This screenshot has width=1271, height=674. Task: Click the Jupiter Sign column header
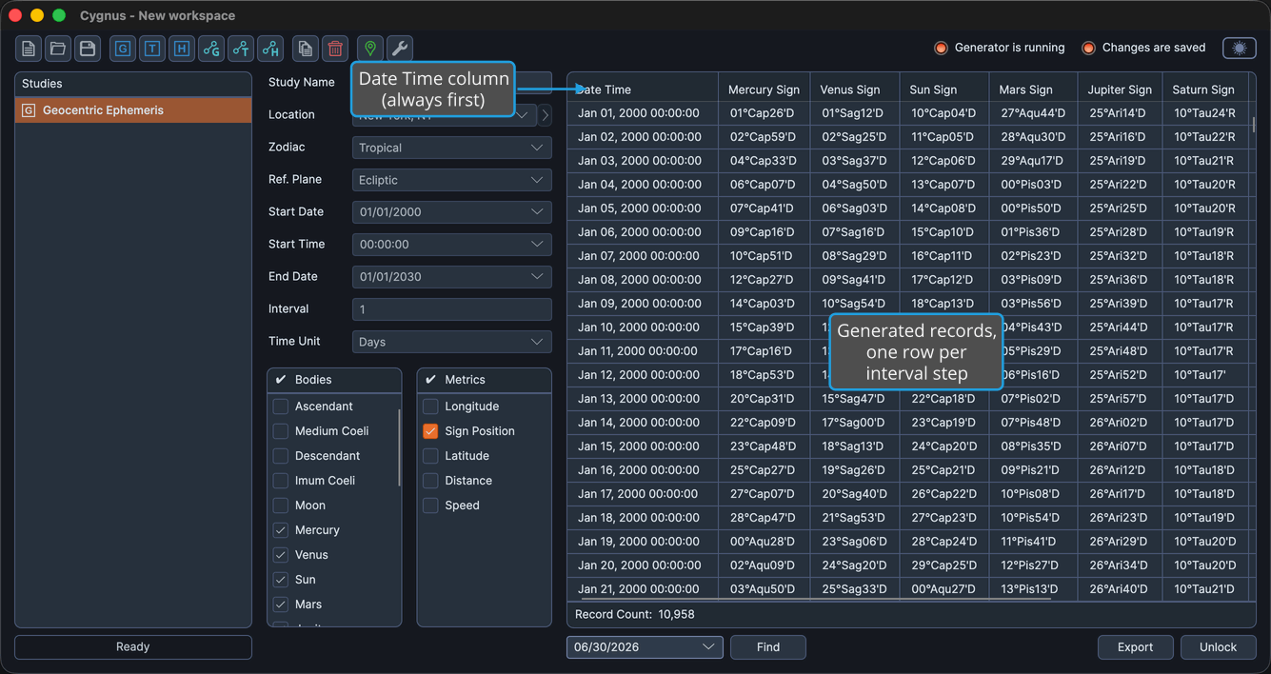point(1121,89)
